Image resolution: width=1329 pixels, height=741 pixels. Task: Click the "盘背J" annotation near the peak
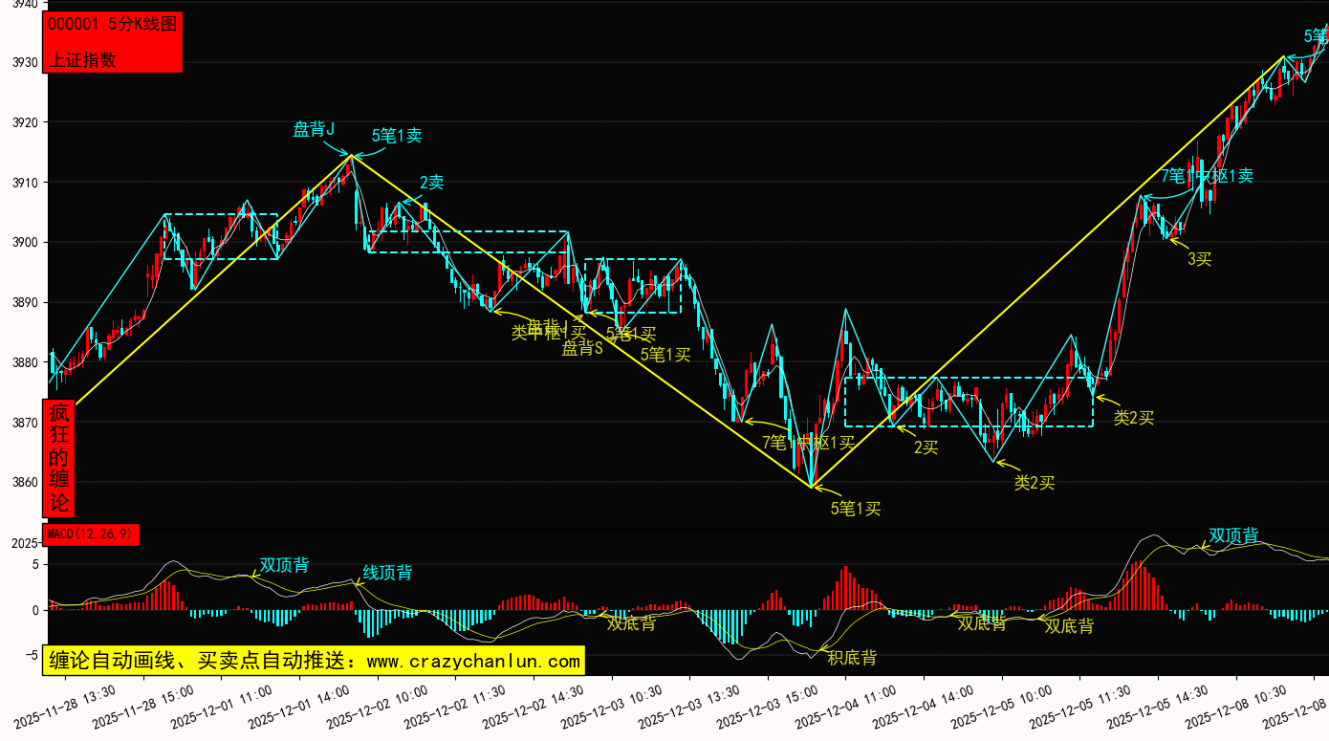[x=314, y=129]
